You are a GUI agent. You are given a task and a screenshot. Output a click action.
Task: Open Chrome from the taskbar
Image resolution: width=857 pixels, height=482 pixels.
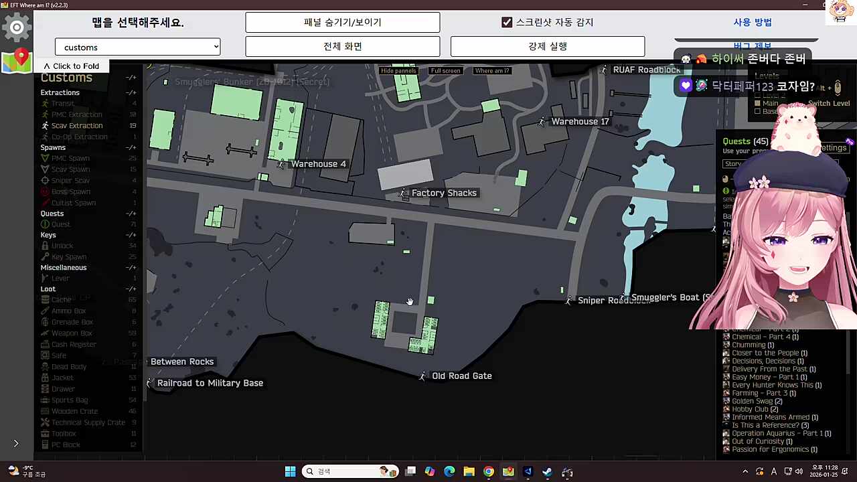[489, 472]
